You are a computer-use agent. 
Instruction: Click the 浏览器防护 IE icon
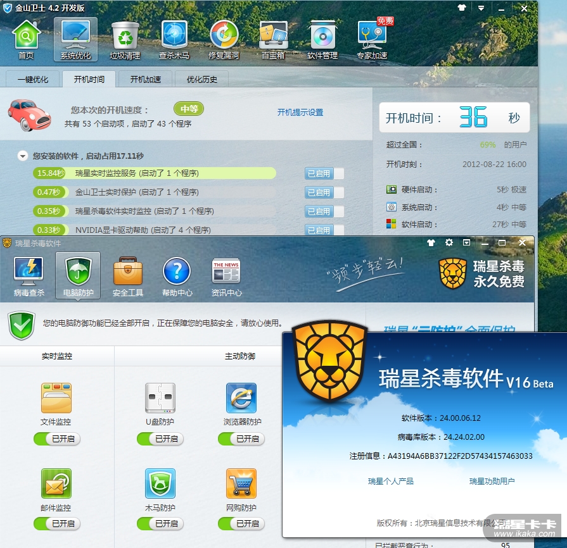pos(241,398)
